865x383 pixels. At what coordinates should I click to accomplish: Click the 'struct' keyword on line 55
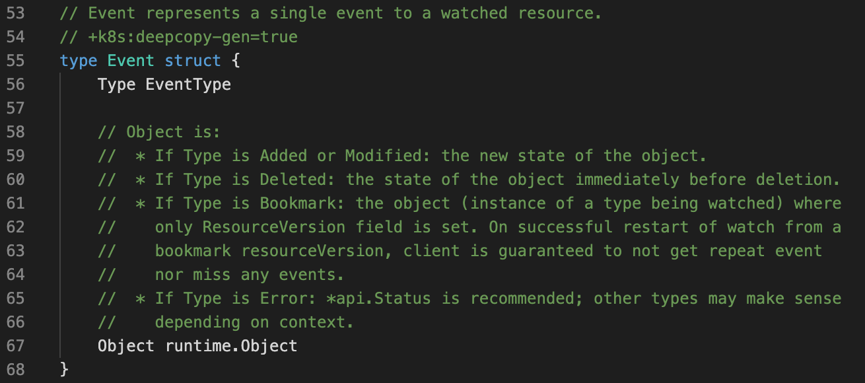click(193, 61)
